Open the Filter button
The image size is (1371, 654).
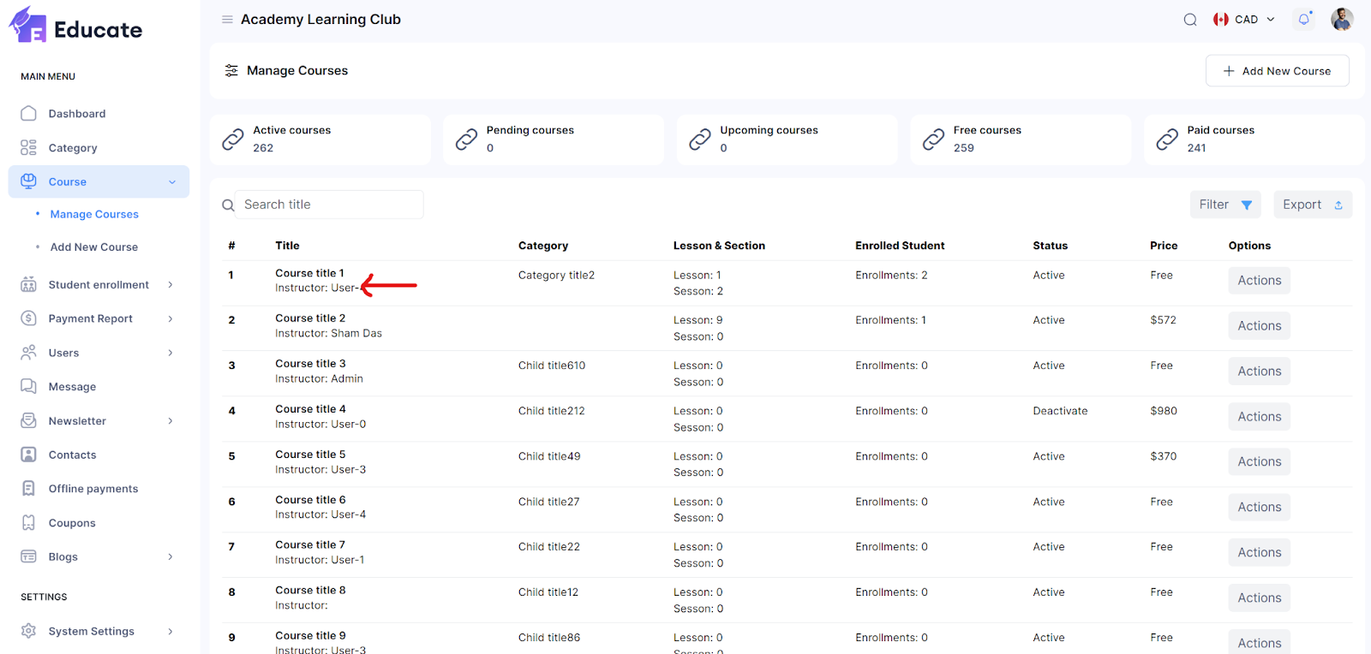click(x=1224, y=205)
